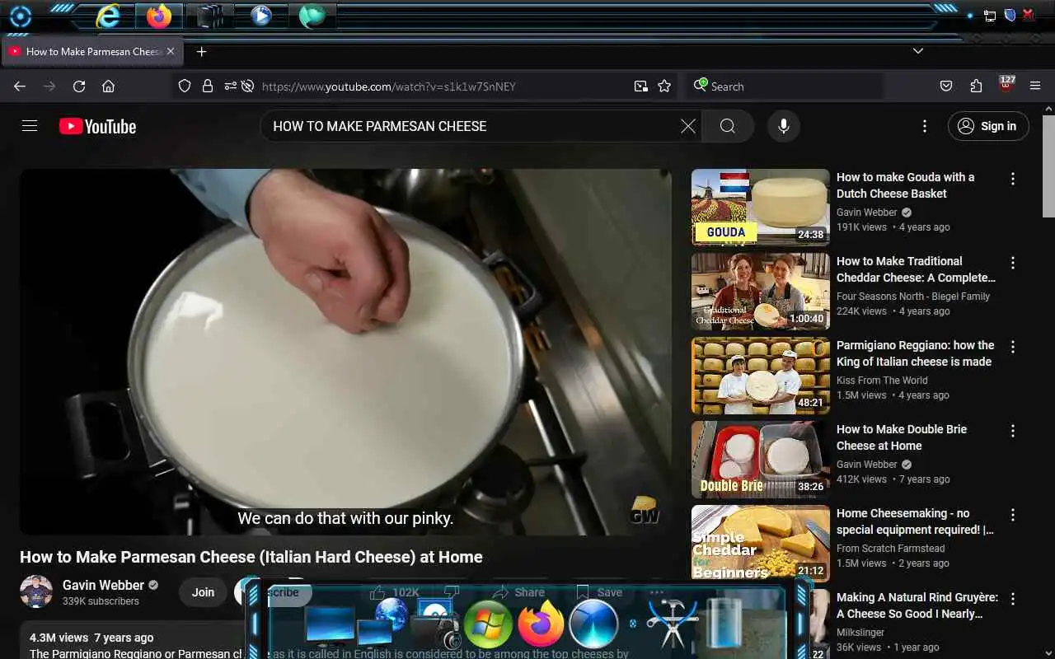Open a new Firefox tab
The image size is (1055, 659).
coord(201,51)
